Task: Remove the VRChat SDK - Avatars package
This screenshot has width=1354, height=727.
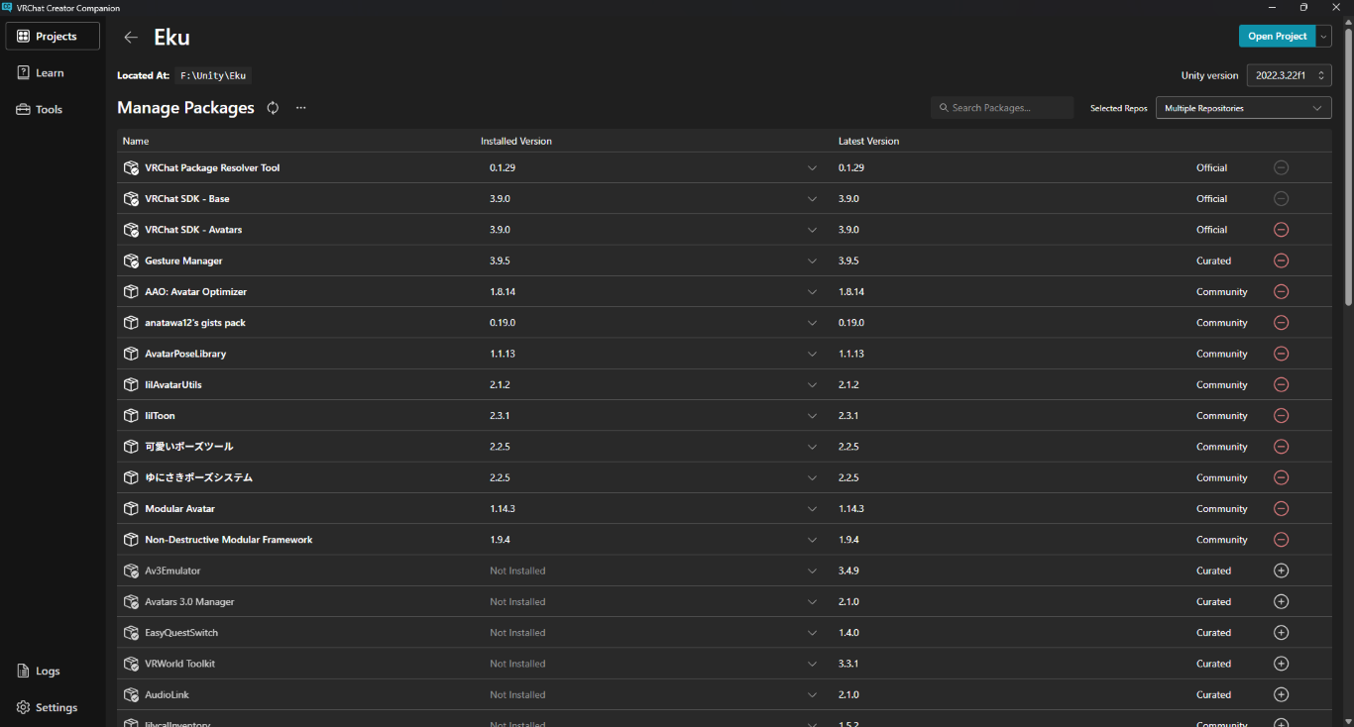Action: [1281, 230]
